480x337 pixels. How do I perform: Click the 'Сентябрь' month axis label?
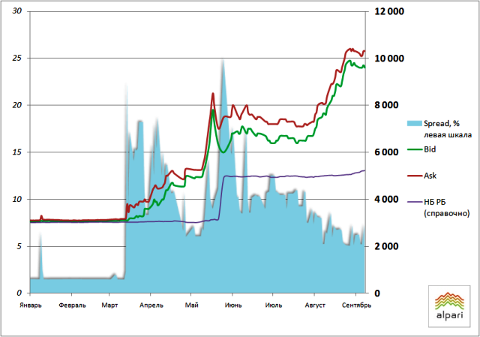(x=353, y=305)
